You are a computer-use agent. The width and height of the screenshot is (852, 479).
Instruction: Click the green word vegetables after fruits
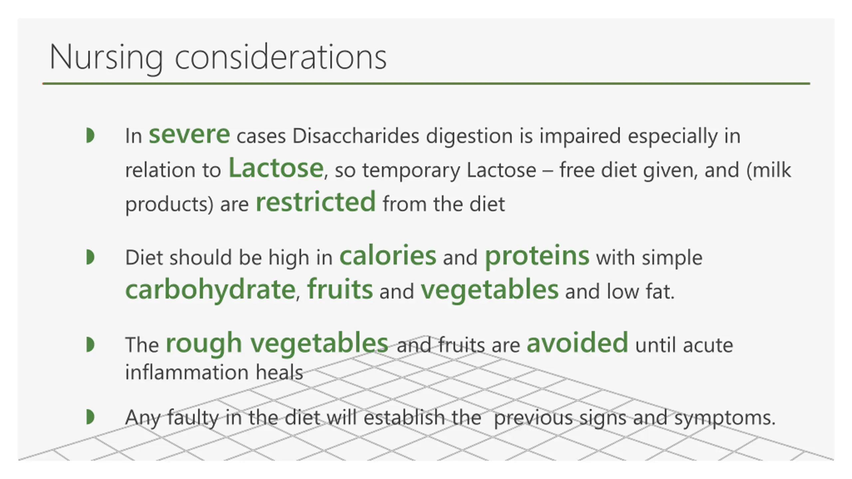pyautogui.click(x=490, y=291)
